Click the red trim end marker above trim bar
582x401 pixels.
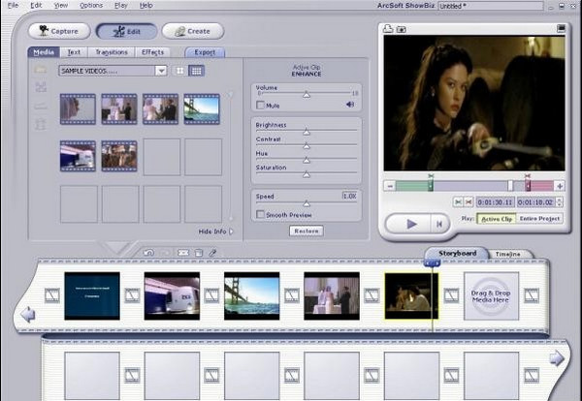(528, 176)
